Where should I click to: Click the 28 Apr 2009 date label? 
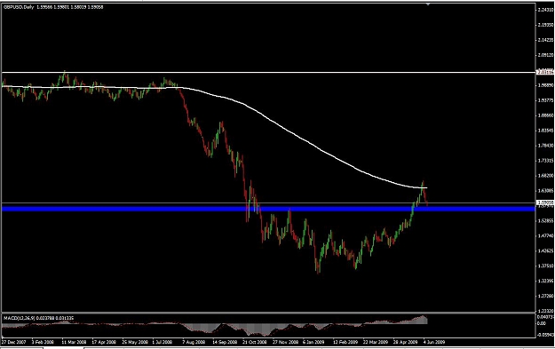(x=406, y=342)
